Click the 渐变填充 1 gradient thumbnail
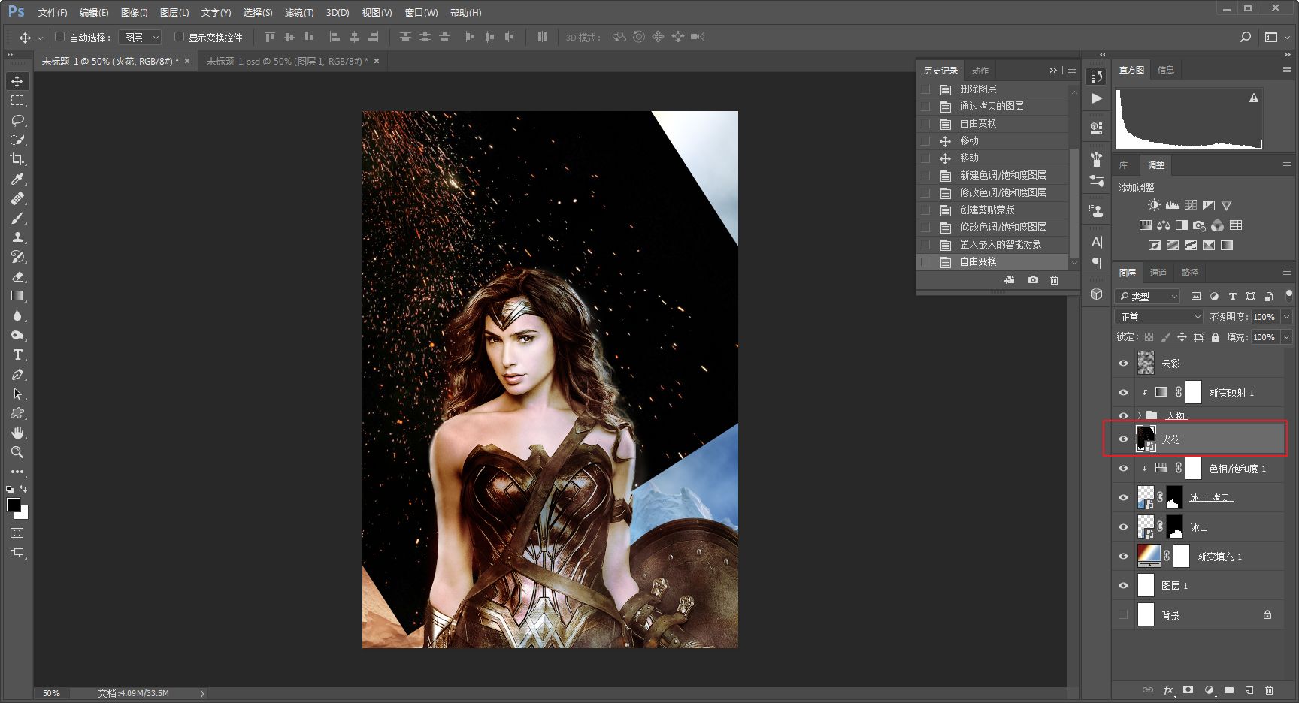1299x703 pixels. pyautogui.click(x=1149, y=556)
